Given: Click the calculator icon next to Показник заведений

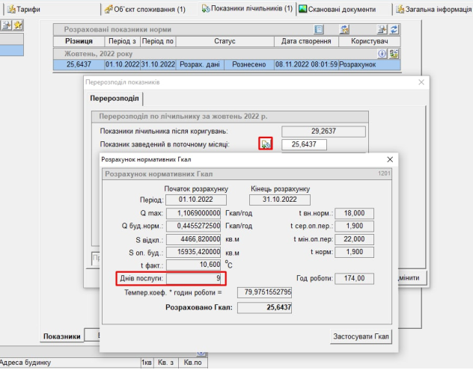Looking at the screenshot, I should click(x=265, y=144).
